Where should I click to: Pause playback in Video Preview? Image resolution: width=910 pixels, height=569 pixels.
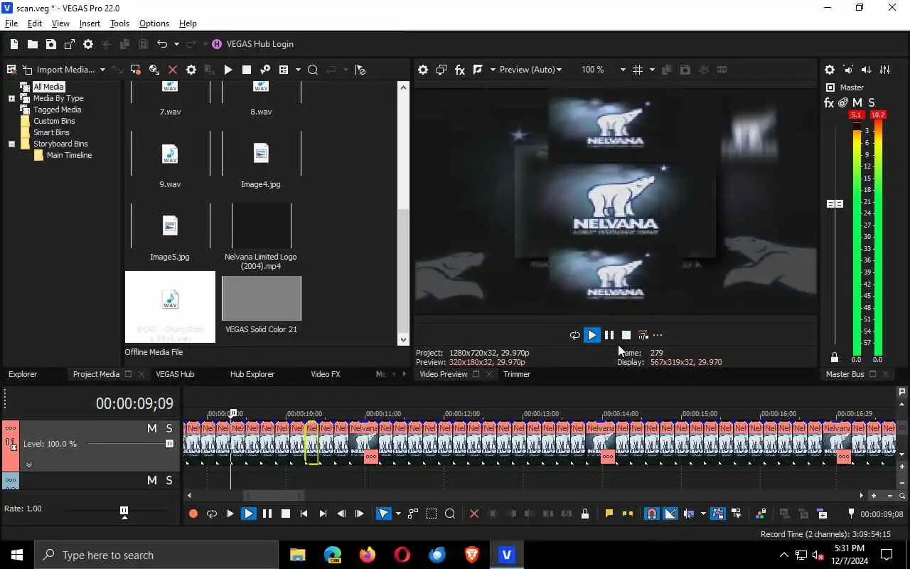(x=609, y=335)
